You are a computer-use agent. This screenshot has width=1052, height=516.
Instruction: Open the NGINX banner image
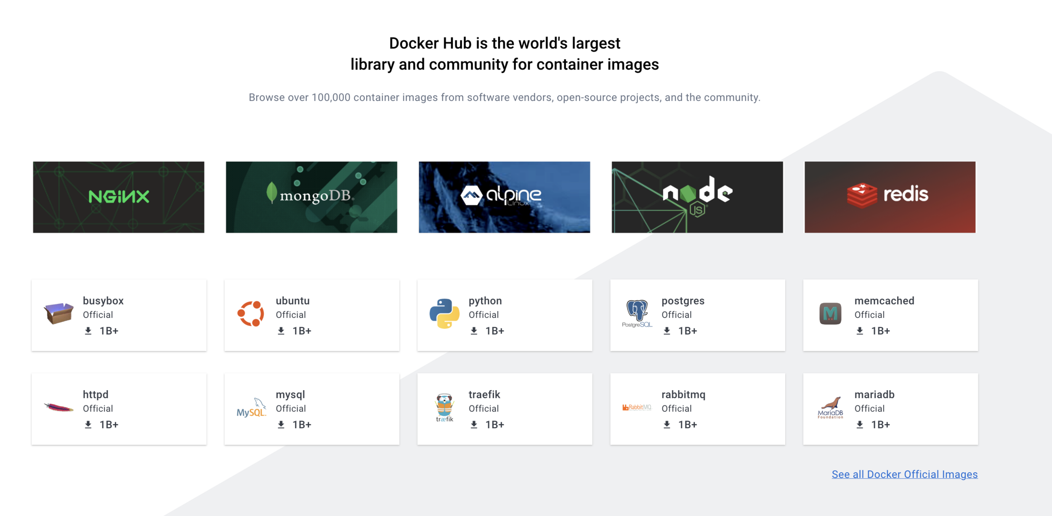tap(119, 197)
